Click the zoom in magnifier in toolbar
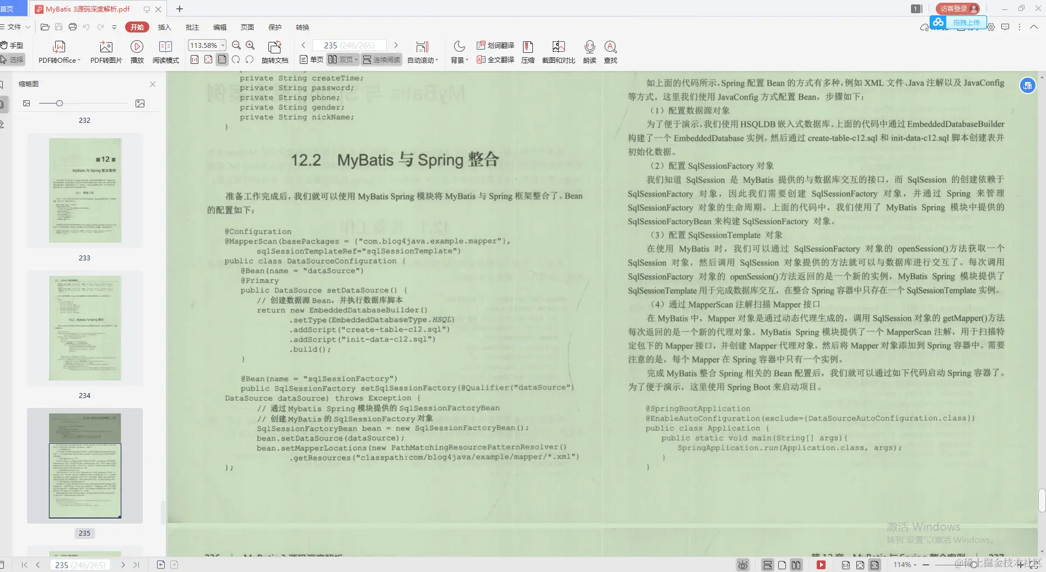Viewport: 1046px width, 572px height. (x=250, y=45)
